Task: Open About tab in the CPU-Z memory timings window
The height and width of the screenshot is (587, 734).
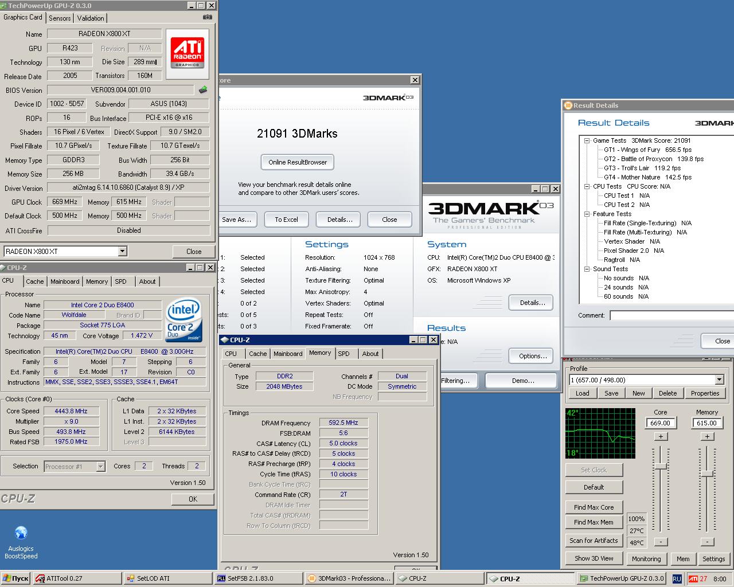Action: 370,354
